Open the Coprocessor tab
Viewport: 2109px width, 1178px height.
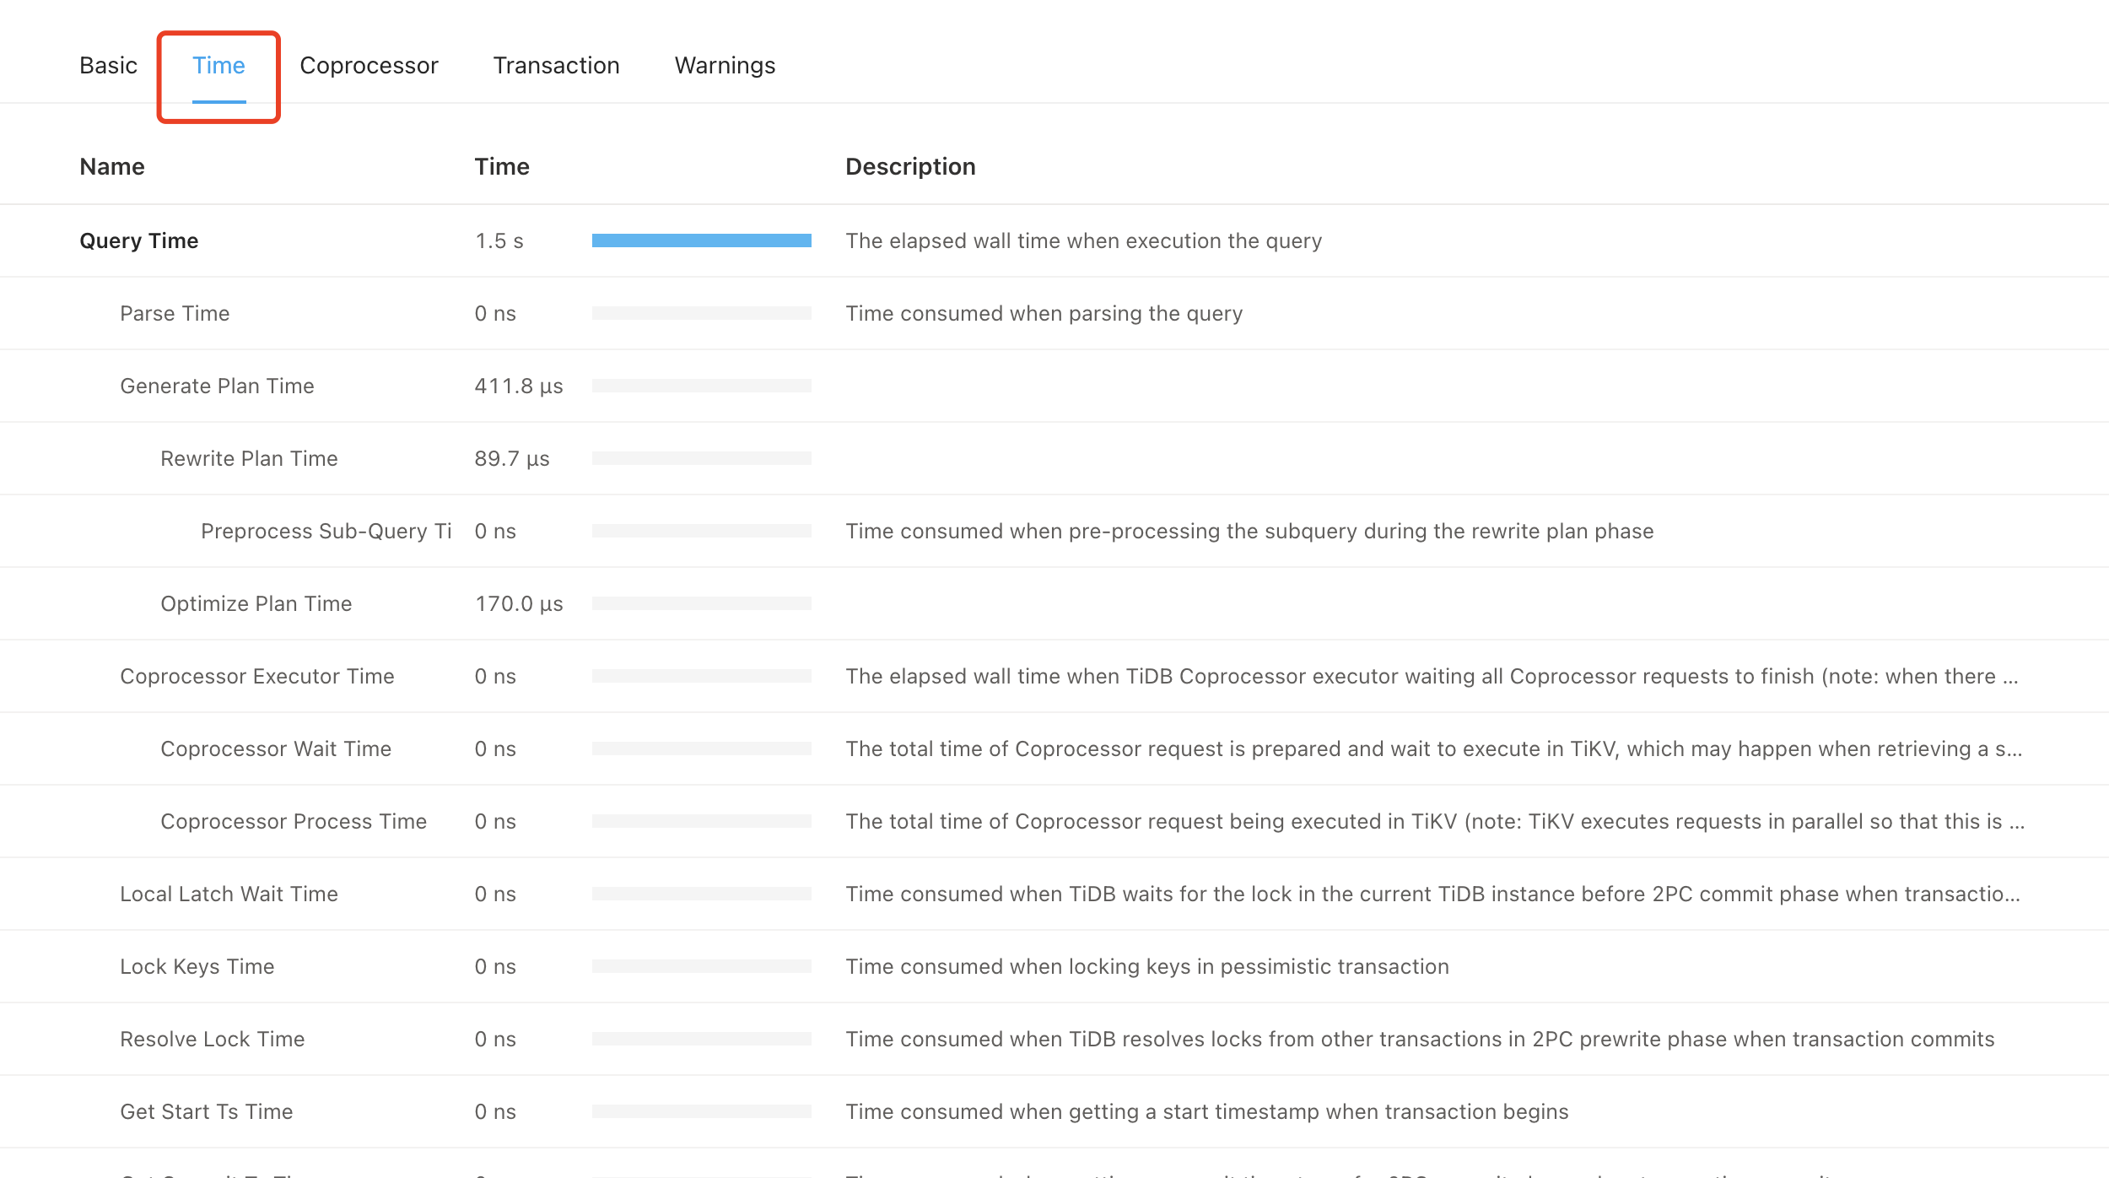pyautogui.click(x=369, y=66)
